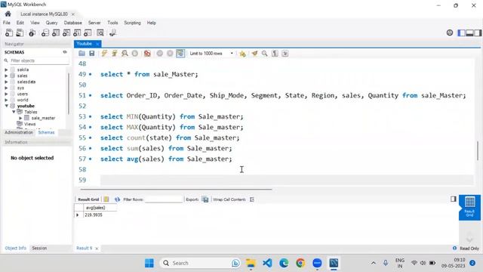
Task: Search table data toolbar icon
Action: [100, 32]
